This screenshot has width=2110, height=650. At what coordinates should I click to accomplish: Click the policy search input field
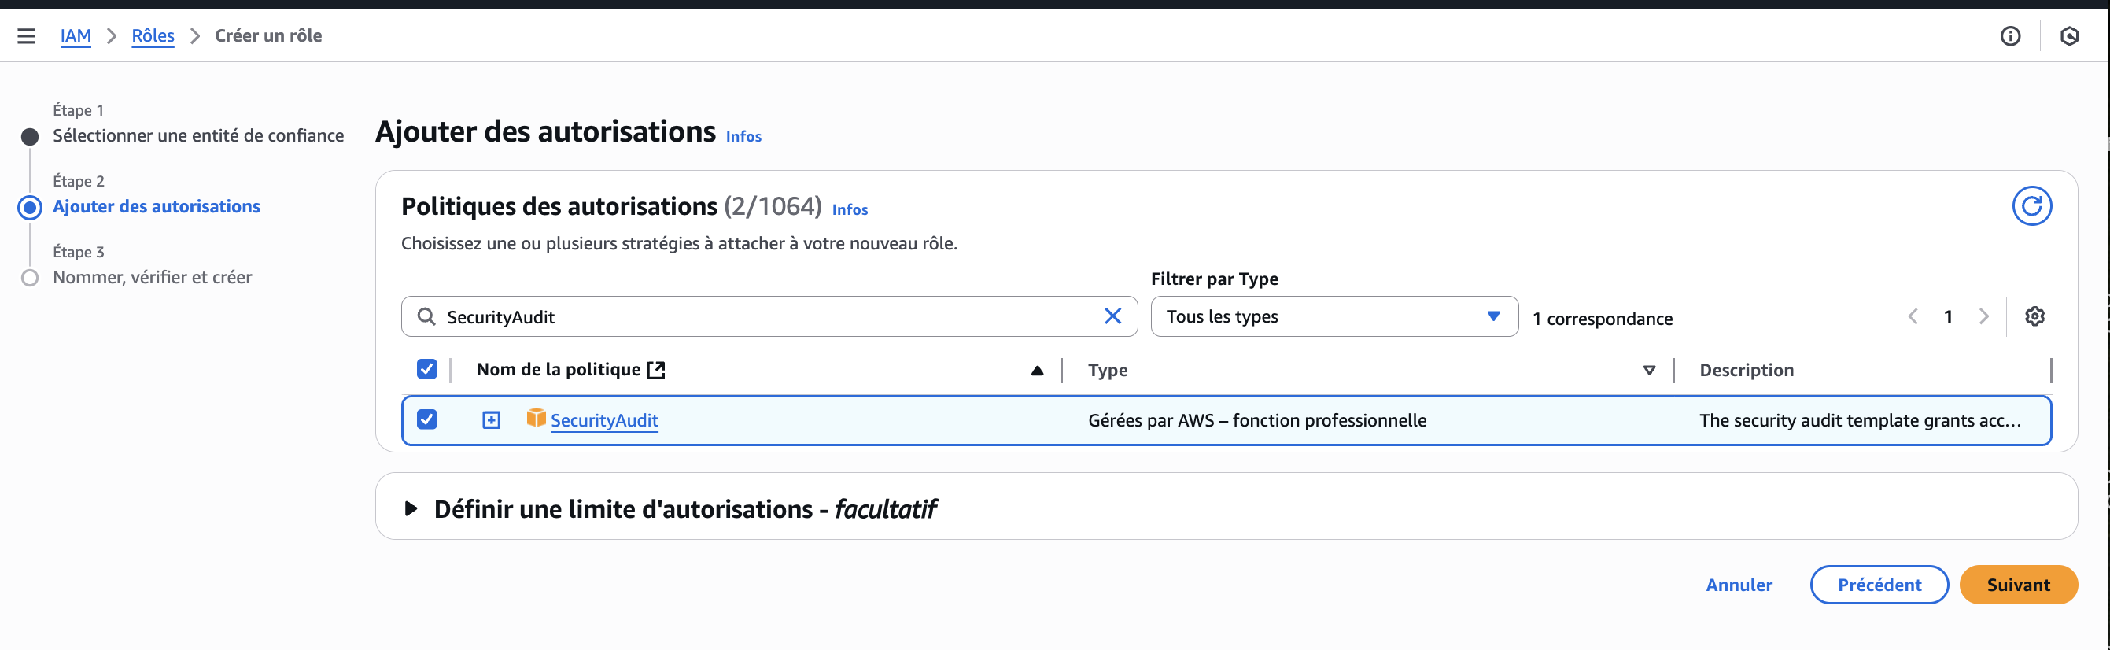click(x=762, y=316)
